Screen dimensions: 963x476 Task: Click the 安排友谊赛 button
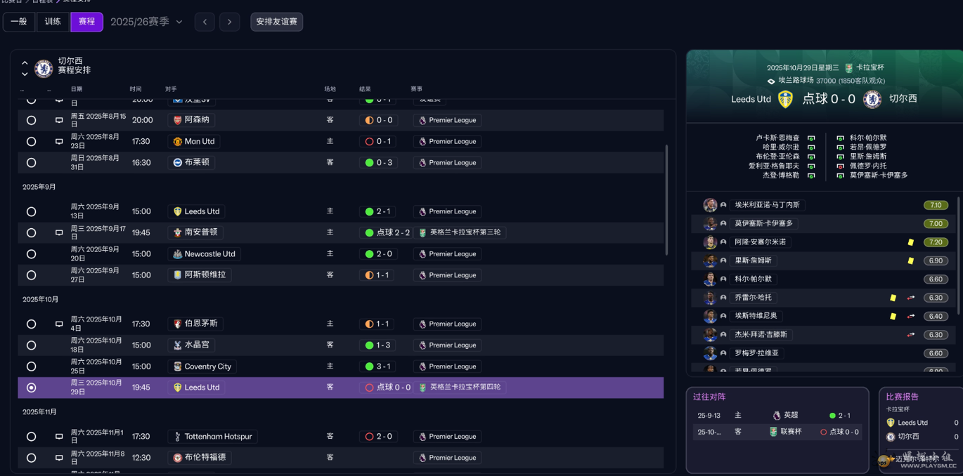(x=276, y=22)
